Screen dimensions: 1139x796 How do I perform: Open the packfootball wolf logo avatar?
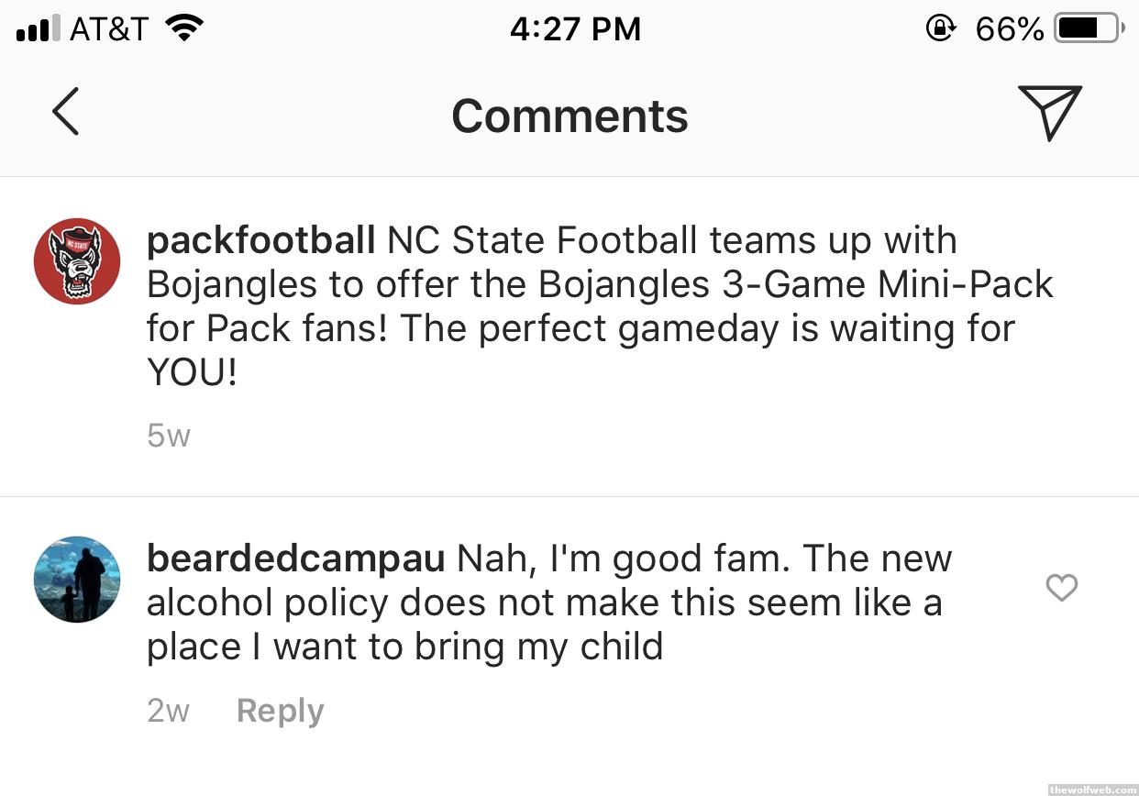(x=77, y=261)
